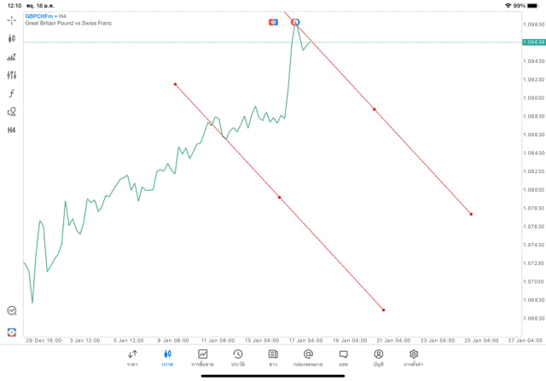Image resolution: width=546 pixels, height=381 pixels.
Task: Open drawing objects shapes tool
Action: [12, 112]
